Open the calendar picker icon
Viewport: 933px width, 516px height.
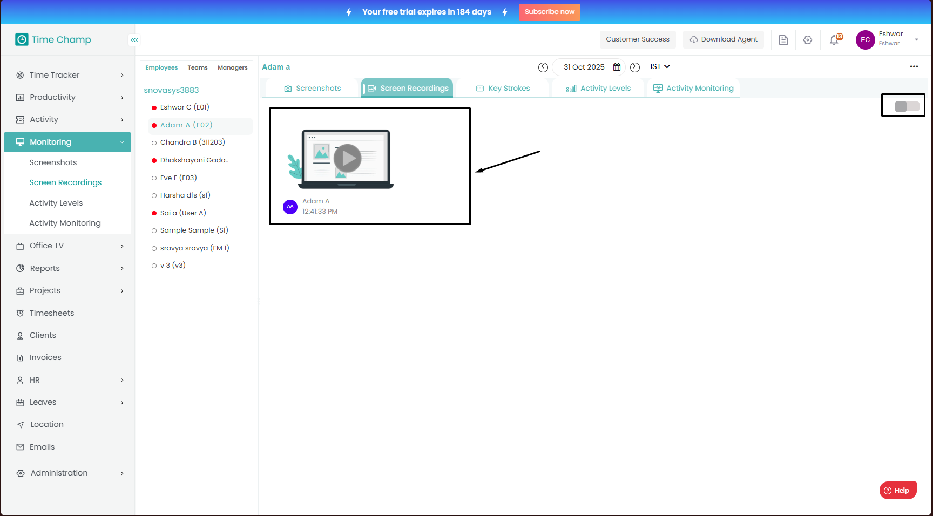coord(617,67)
